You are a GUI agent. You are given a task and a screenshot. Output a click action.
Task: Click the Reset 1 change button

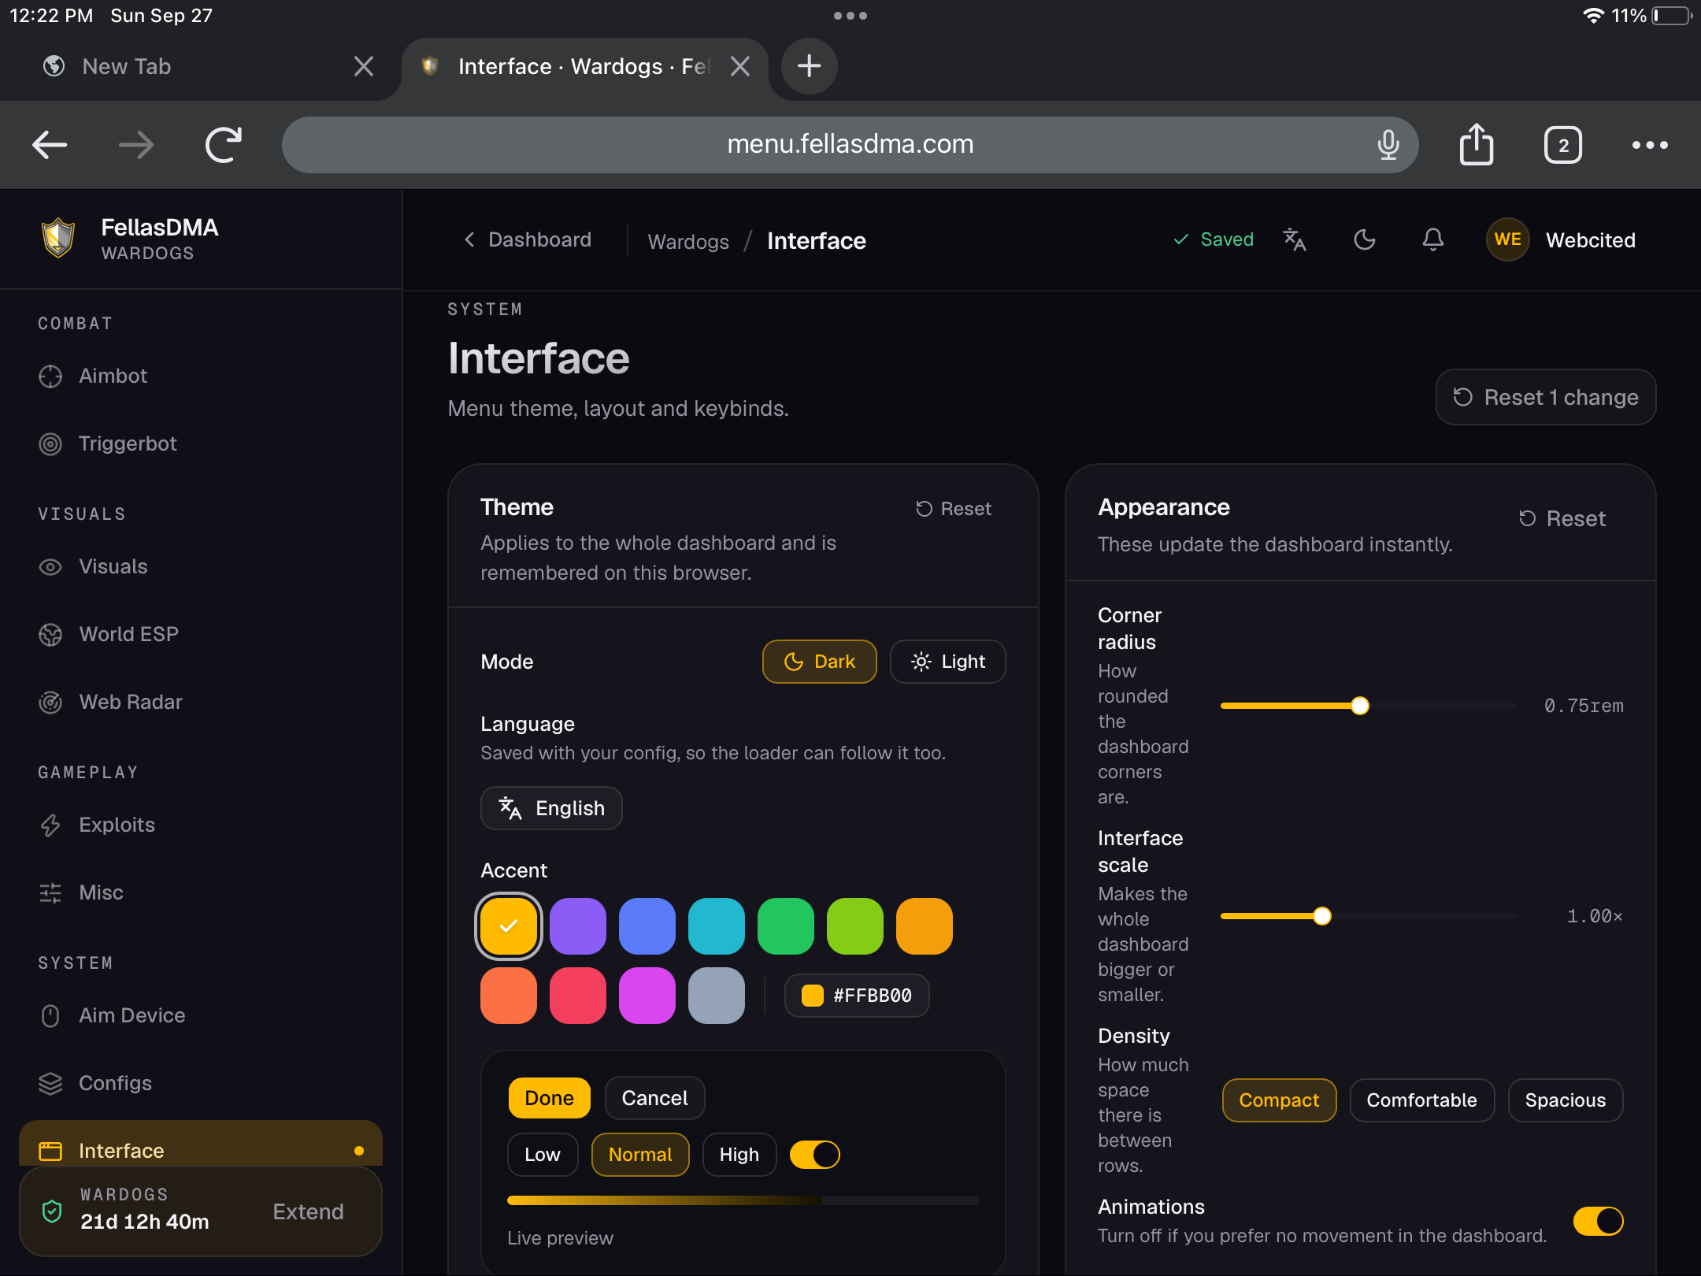(x=1546, y=397)
